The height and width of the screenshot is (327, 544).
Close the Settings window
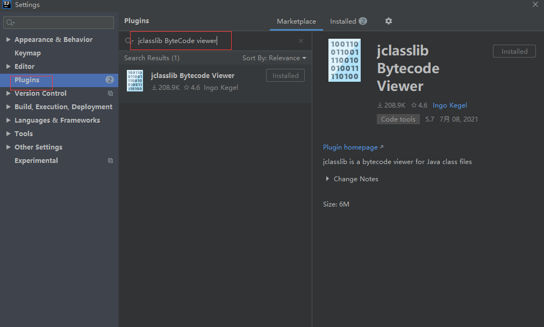(535, 4)
